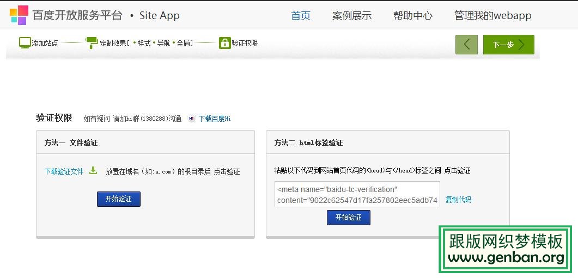
Task: Click 开始验证 under 方法二 html标签验证
Action: point(348,217)
